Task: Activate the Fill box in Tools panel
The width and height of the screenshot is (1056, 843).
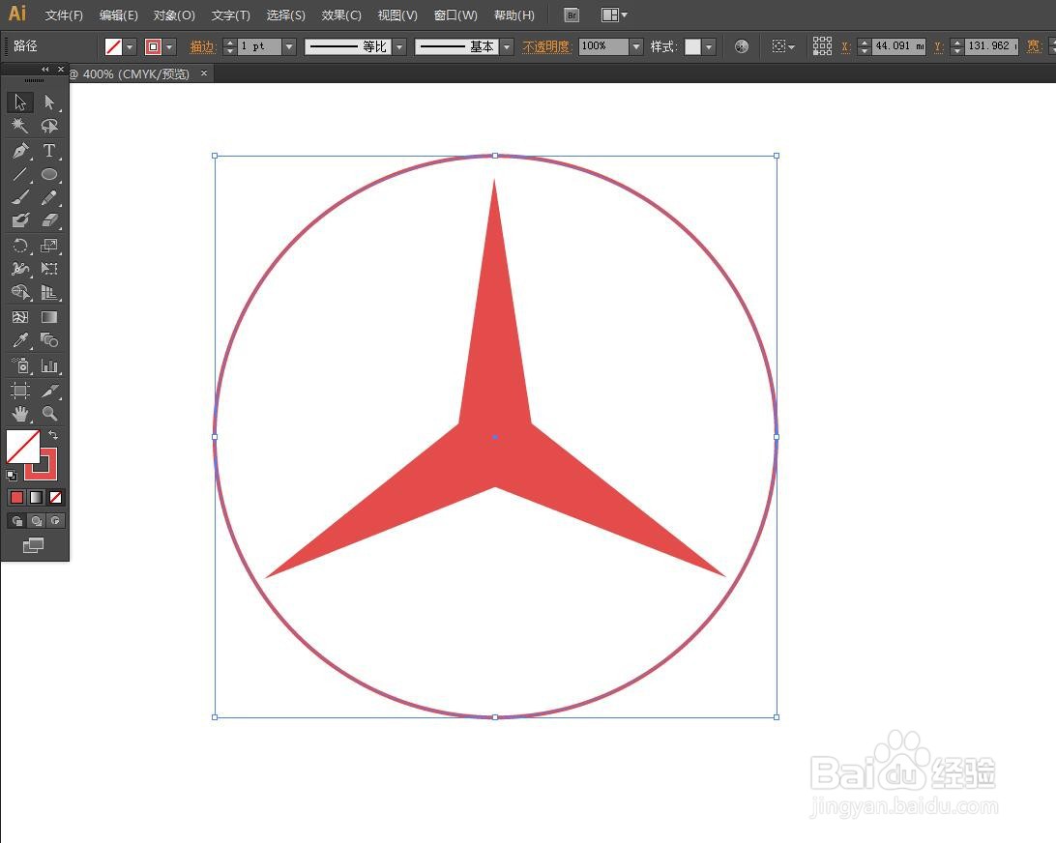Action: coord(22,447)
